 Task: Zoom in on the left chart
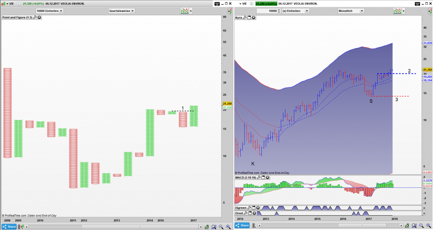228,227
